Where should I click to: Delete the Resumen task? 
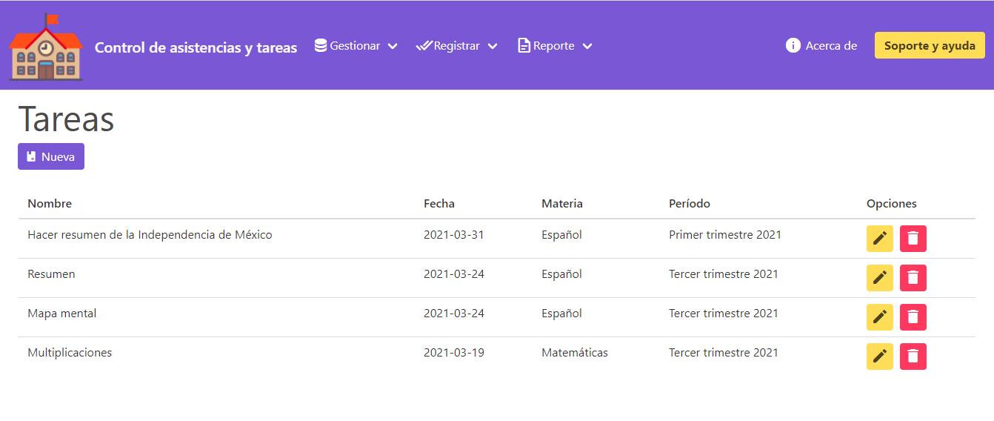pos(913,277)
